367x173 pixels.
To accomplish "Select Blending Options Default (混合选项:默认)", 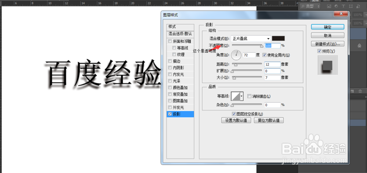I will (x=180, y=34).
